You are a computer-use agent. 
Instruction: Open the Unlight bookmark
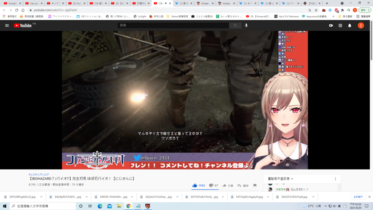pyautogui.click(x=140, y=16)
